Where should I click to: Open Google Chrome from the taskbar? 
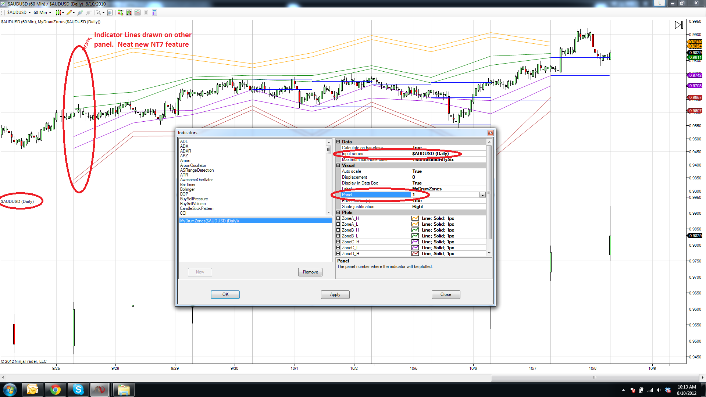[x=56, y=390]
